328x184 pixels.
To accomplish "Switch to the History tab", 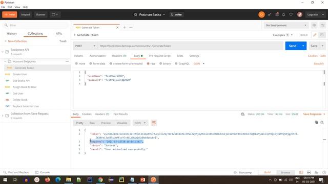I will 12,33.
